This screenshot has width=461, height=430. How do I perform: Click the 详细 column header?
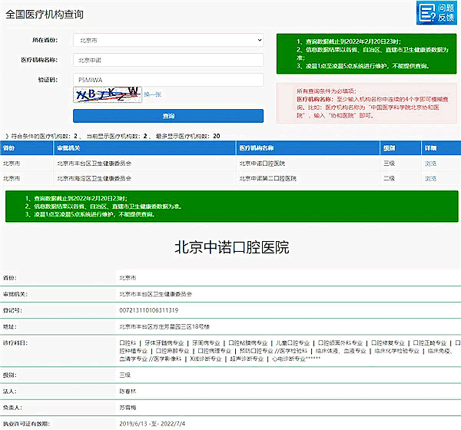(x=430, y=147)
